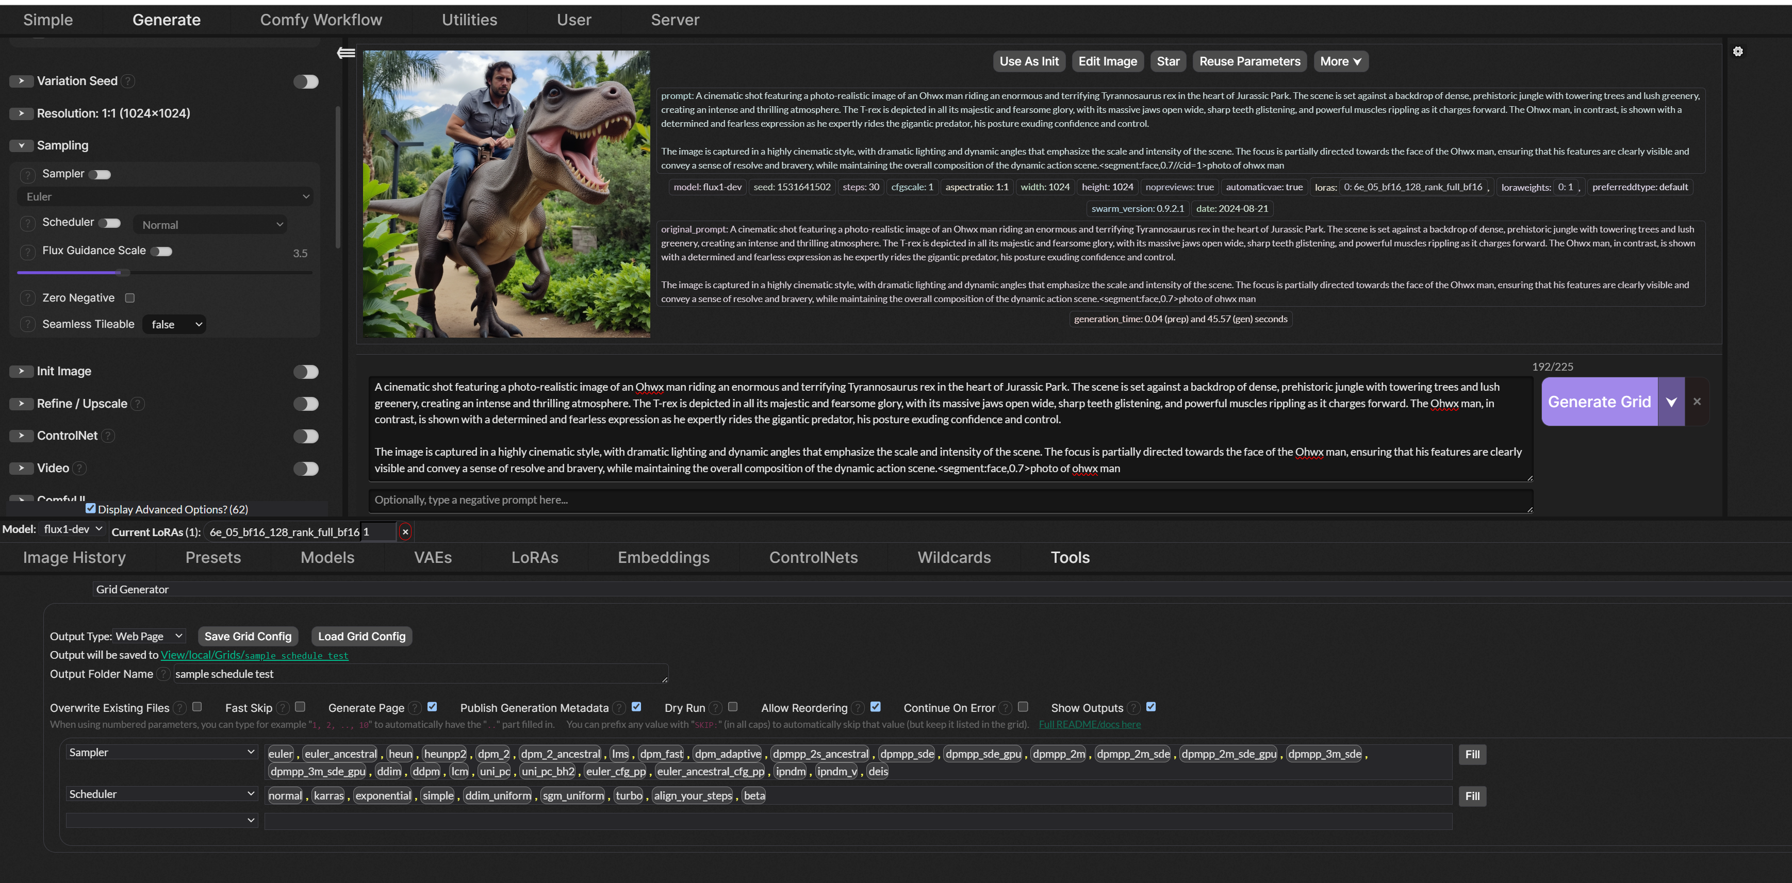Screen dimensions: 1792x883
Task: Expand the ControlNet section
Action: [x=22, y=436]
